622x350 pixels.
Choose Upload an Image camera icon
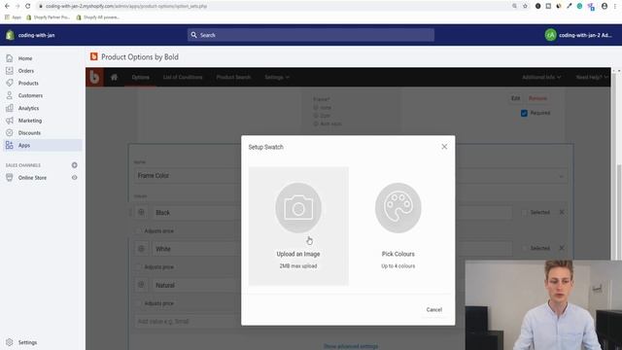(x=298, y=207)
